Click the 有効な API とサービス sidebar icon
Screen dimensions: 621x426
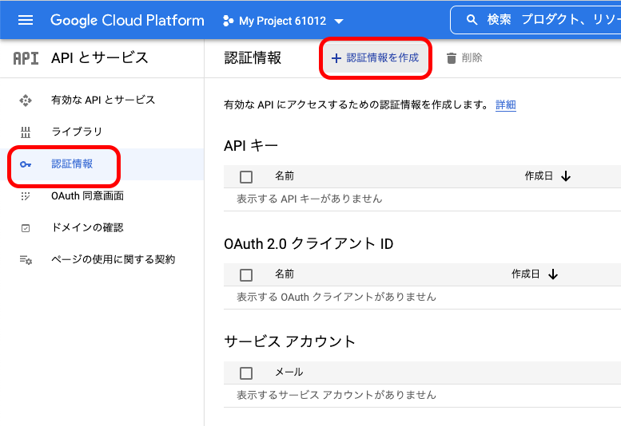[x=26, y=101]
